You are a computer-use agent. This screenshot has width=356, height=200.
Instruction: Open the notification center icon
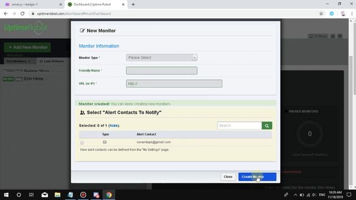349,195
